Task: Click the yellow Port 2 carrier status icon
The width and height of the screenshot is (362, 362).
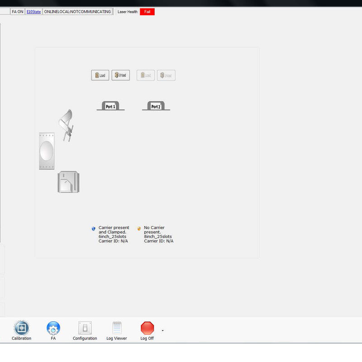Action: 139,229
